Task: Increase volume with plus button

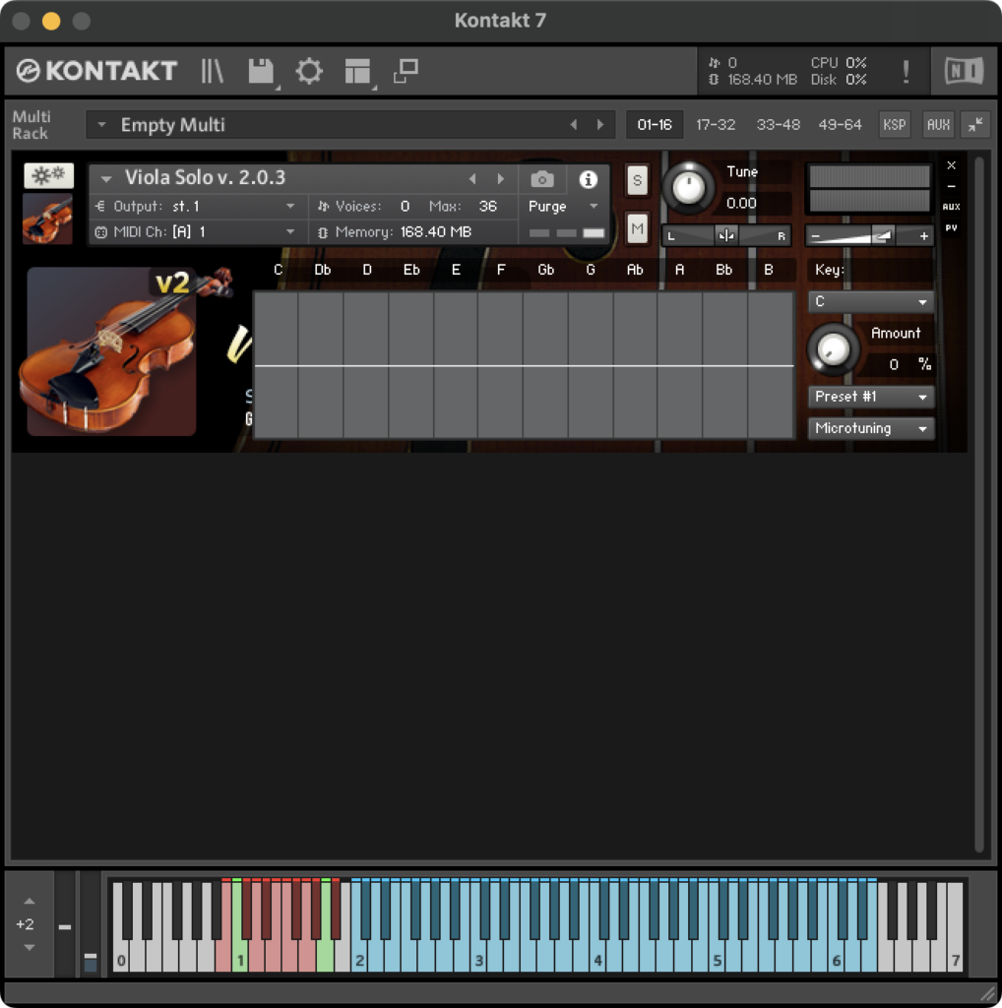Action: [923, 236]
